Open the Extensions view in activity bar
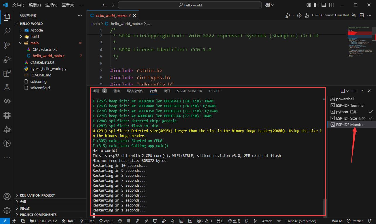Image resolution: width=376 pixels, height=224 pixels. 7,73
